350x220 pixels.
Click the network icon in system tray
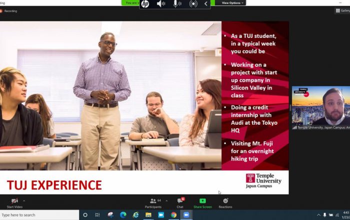[x=337, y=215]
